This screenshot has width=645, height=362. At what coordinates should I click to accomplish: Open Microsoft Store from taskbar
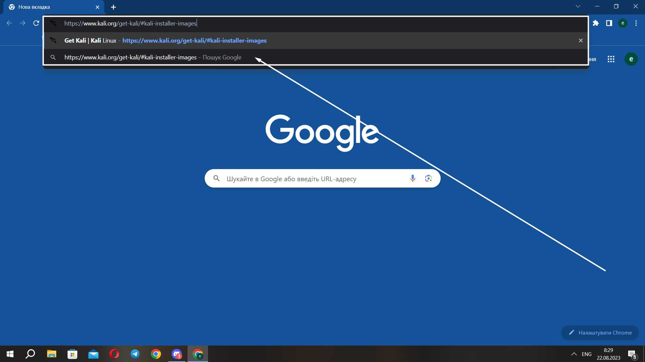(x=72, y=354)
